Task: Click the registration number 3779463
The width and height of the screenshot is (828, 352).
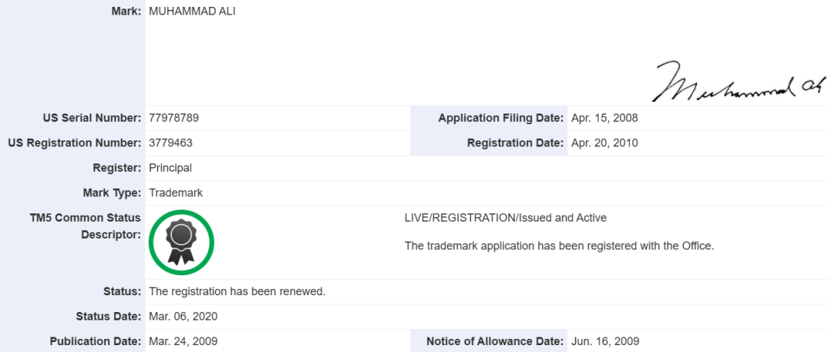Action: point(170,143)
